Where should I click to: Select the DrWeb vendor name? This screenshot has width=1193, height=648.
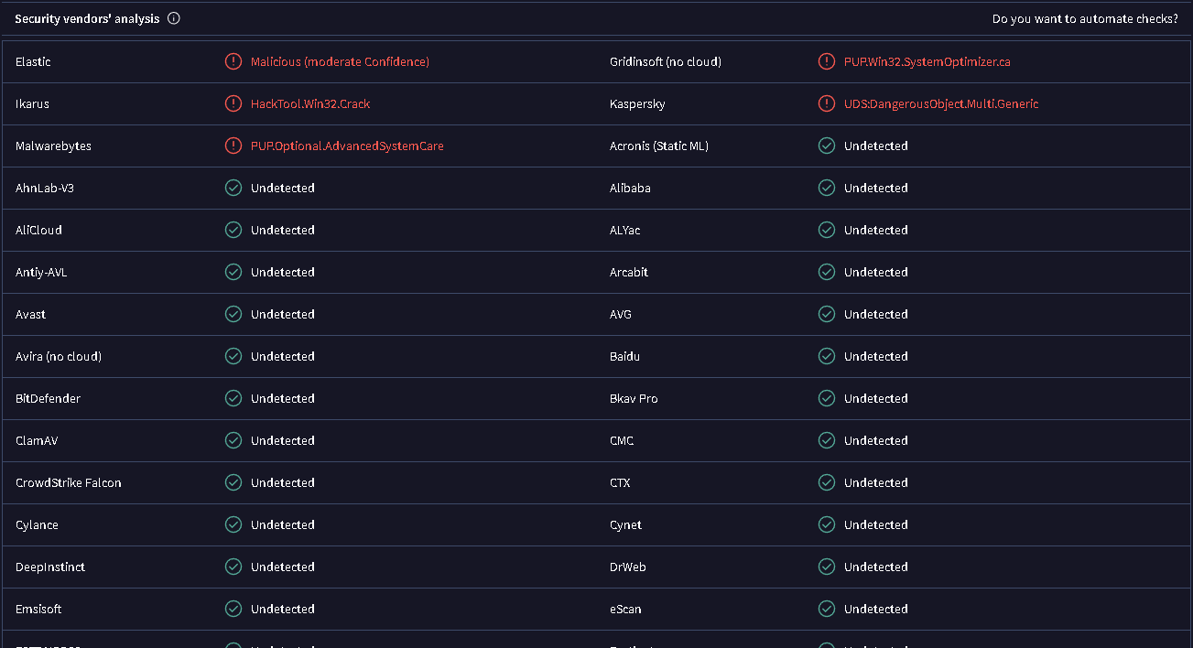pyautogui.click(x=628, y=567)
